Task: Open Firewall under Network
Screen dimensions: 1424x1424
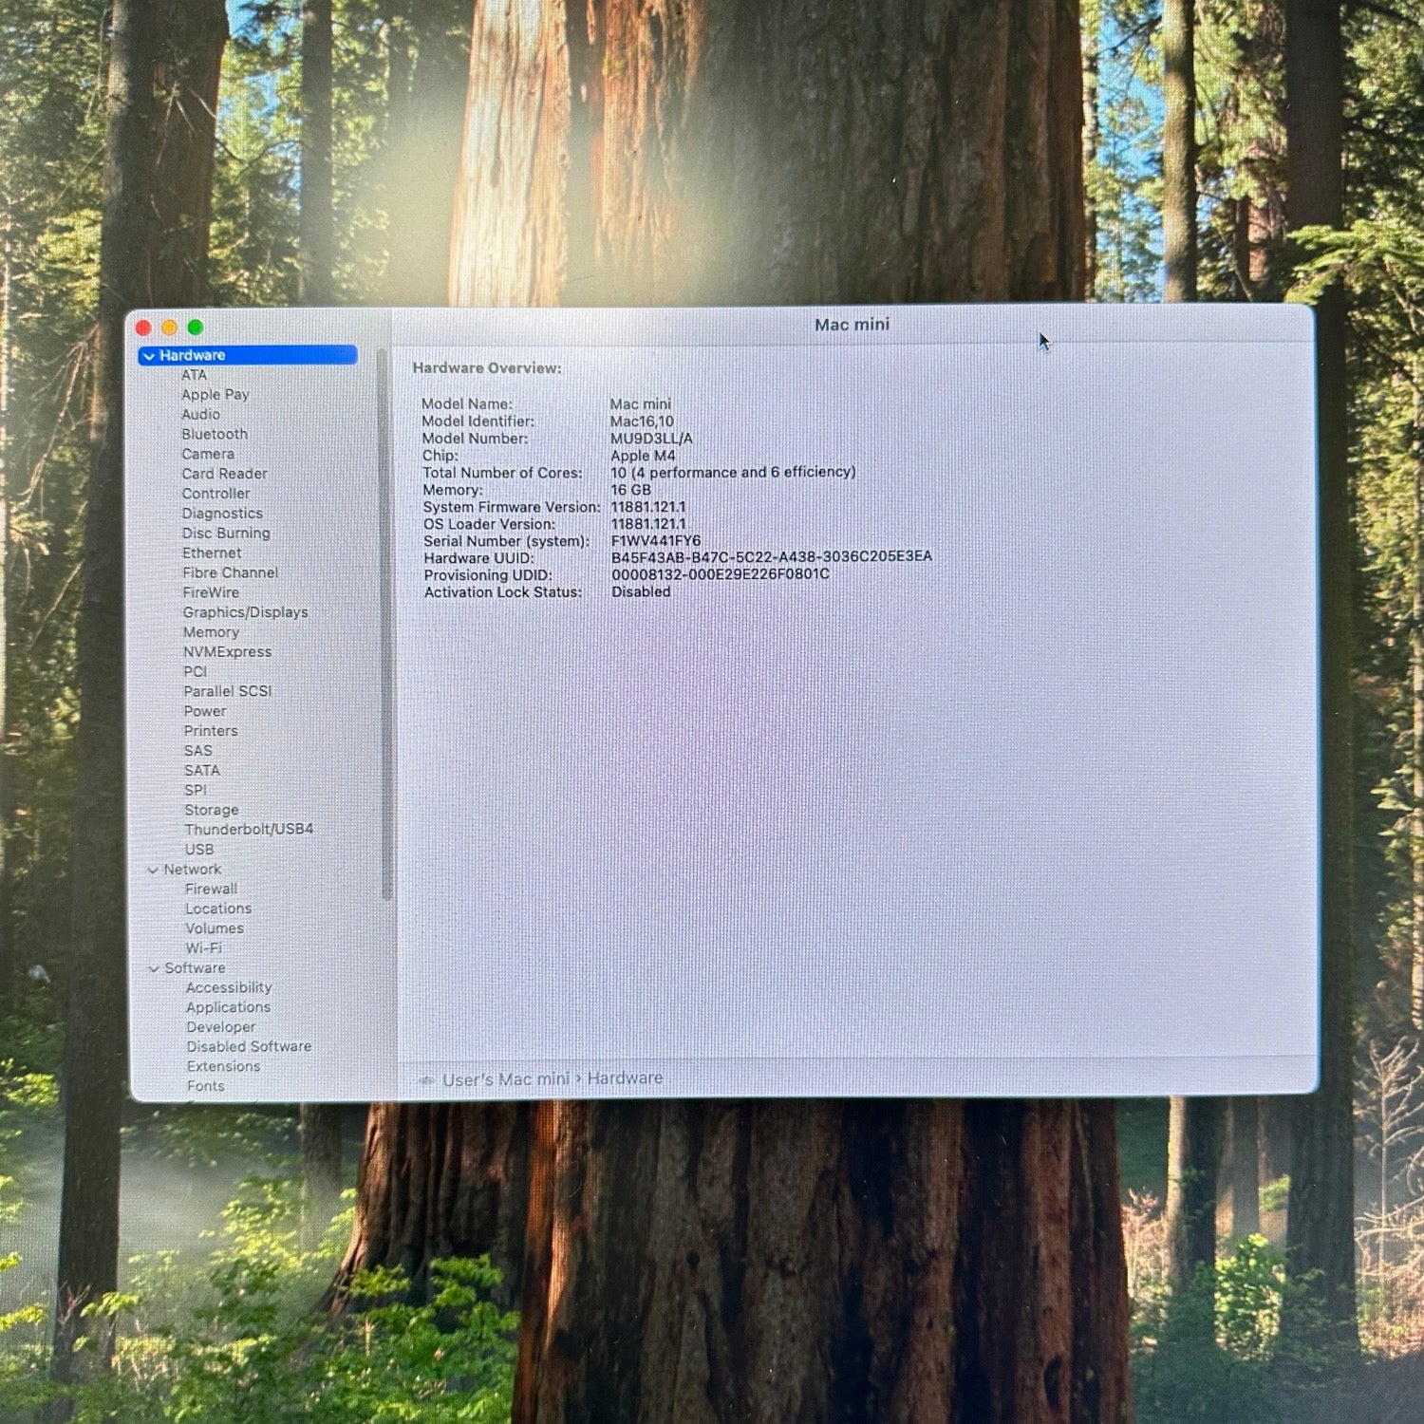Action: click(x=211, y=889)
